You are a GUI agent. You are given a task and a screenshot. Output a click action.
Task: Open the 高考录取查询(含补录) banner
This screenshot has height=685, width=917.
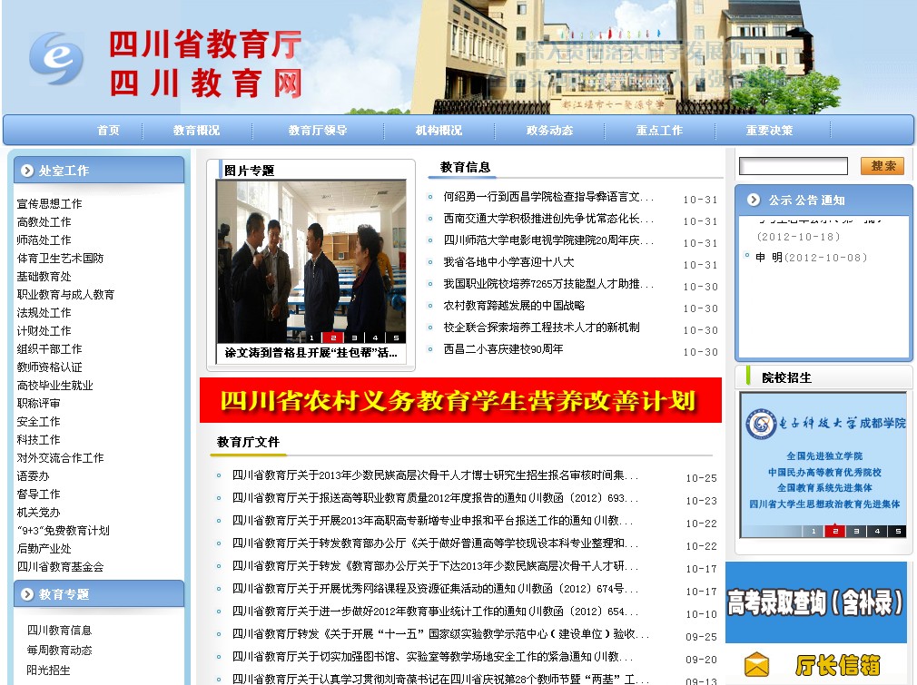(x=816, y=602)
